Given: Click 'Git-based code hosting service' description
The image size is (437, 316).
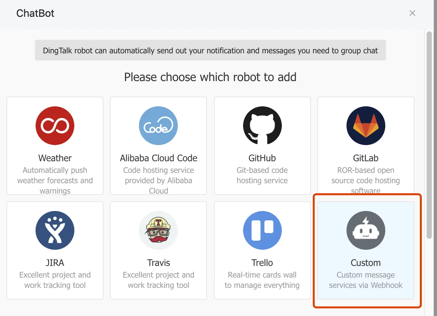Looking at the screenshot, I should click(262, 175).
